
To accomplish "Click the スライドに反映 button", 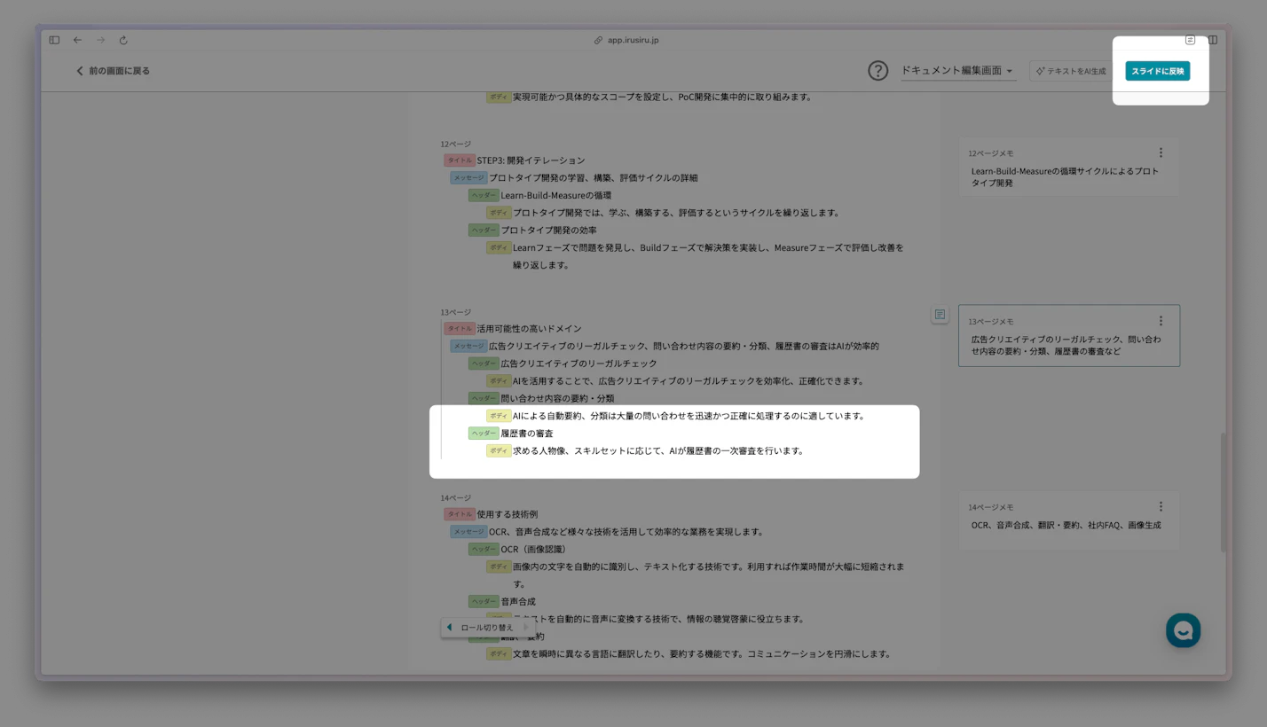I will point(1157,71).
